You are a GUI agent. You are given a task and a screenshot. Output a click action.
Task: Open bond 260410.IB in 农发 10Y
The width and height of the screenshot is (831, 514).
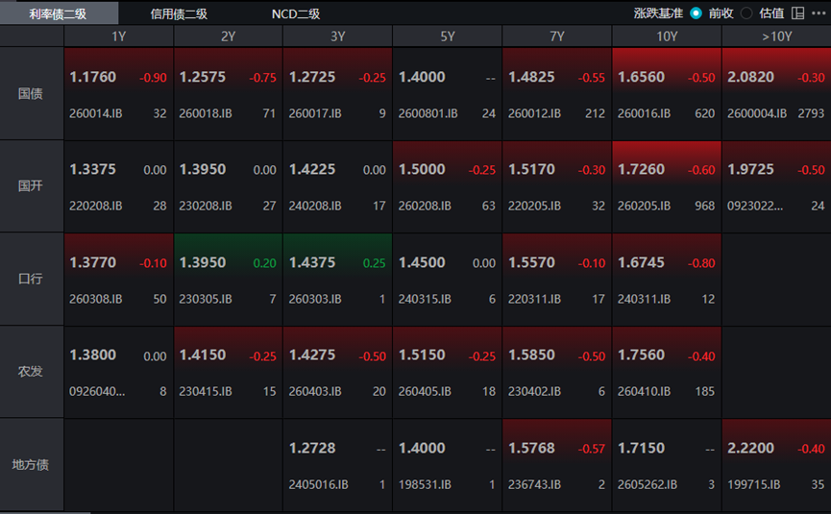coord(644,391)
